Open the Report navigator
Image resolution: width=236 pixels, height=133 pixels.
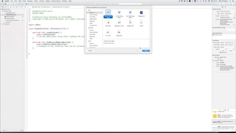22,7
